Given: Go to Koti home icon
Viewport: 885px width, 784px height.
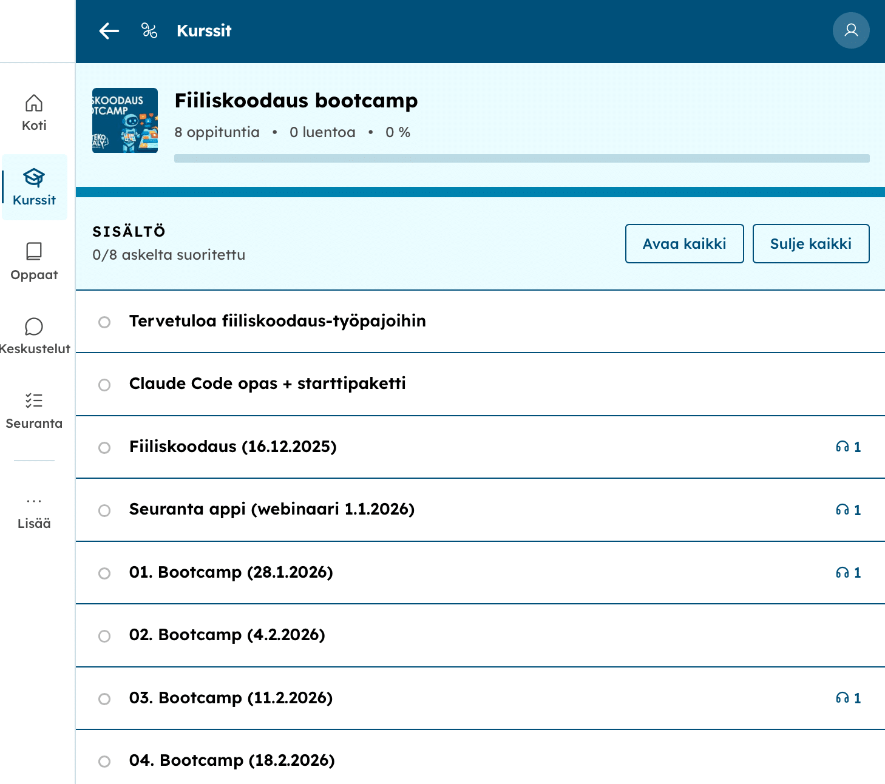Looking at the screenshot, I should tap(34, 104).
